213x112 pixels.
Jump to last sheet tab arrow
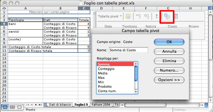click(40, 105)
